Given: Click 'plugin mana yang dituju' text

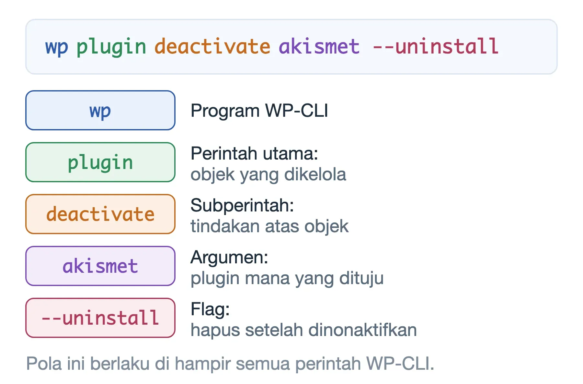Looking at the screenshot, I should click(287, 279).
